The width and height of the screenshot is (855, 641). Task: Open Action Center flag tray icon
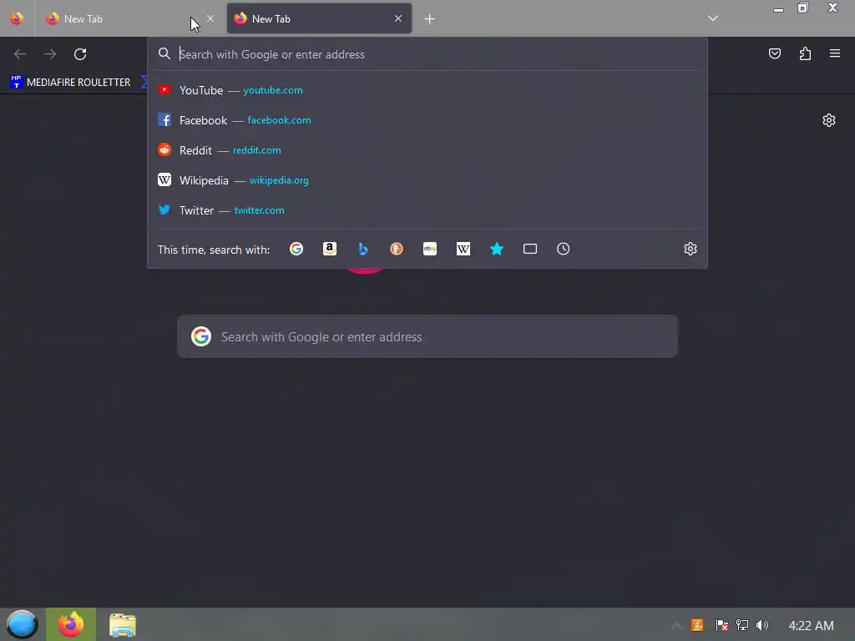pos(721,625)
